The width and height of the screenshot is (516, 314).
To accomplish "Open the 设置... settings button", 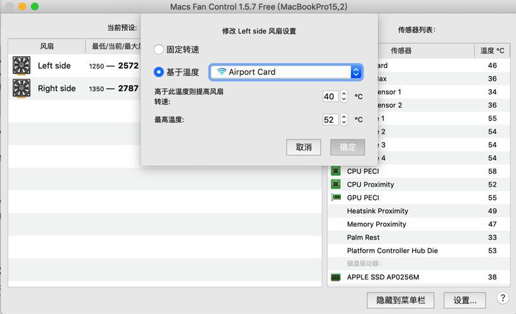I will point(465,300).
